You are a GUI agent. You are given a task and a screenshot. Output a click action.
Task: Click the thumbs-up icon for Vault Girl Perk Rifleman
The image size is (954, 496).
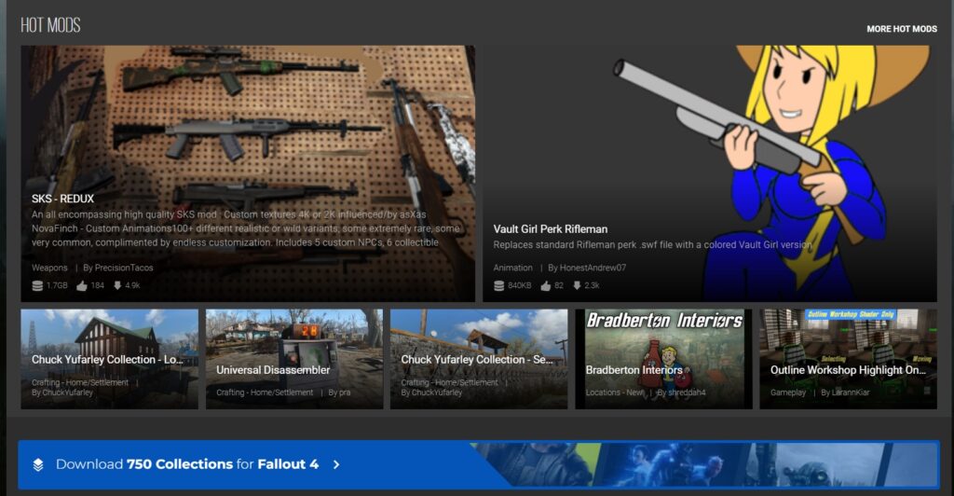(546, 285)
